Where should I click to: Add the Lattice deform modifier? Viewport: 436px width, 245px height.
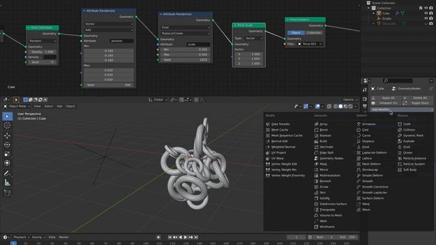pos(367,159)
